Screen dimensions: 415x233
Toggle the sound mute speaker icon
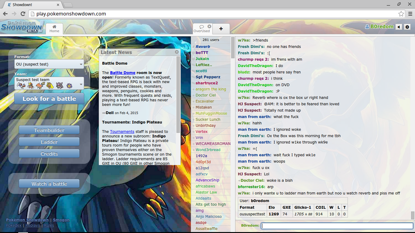[399, 27]
